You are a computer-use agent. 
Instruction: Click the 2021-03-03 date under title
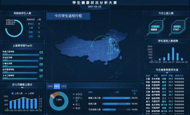94,7
